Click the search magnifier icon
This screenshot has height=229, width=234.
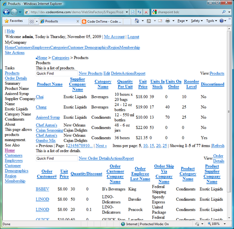pos(224,12)
